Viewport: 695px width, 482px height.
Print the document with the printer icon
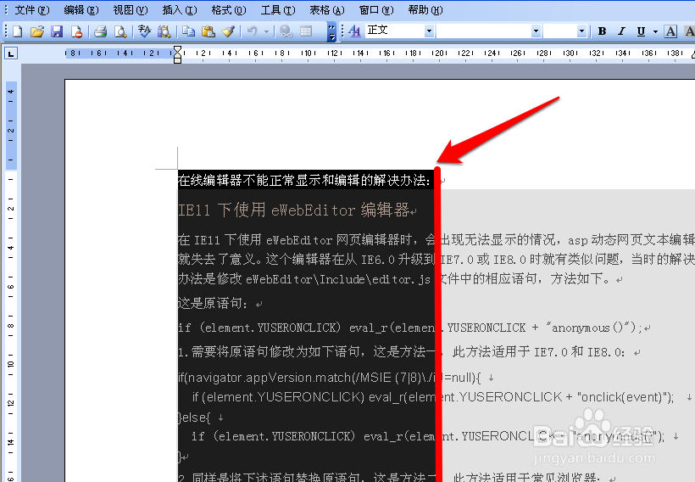(101, 31)
